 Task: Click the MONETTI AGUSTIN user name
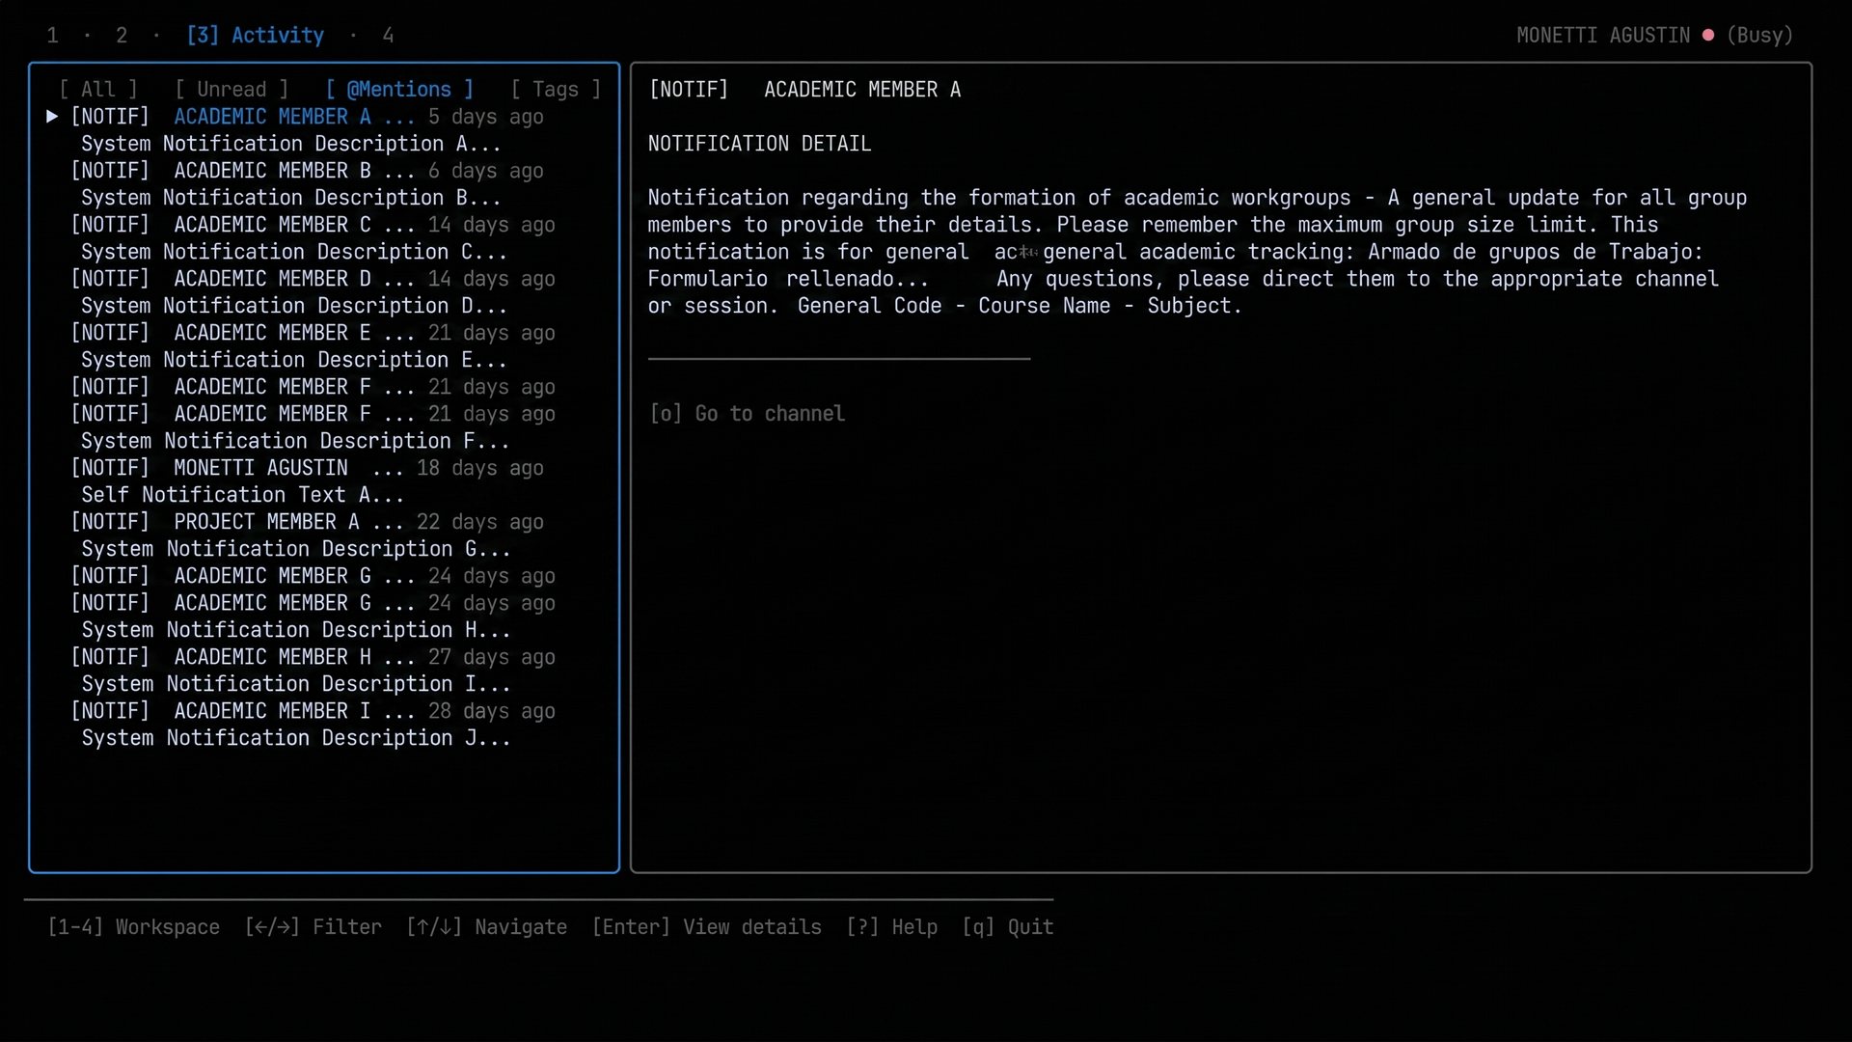(1603, 36)
